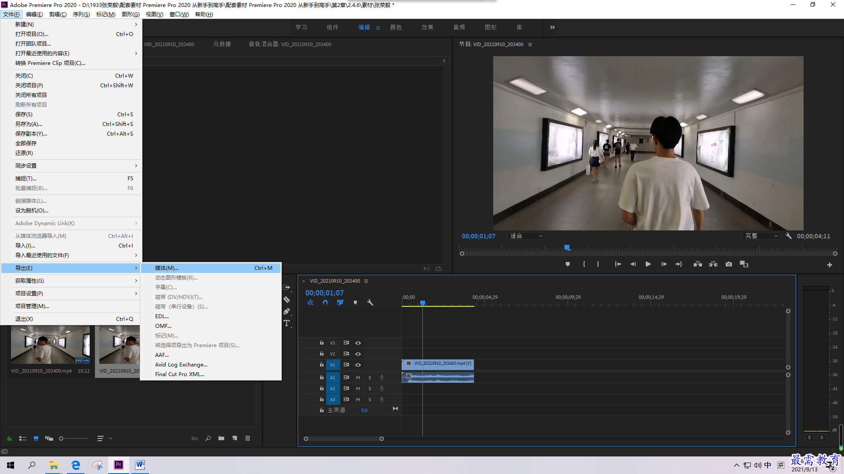Toggle V1 track output eye
Image resolution: width=844 pixels, height=474 pixels.
pyautogui.click(x=358, y=365)
